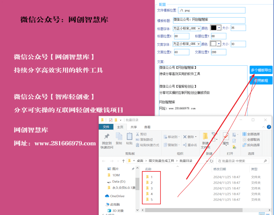Click 桌面 in the address breadcrumb
This screenshot has height=215, width=274.
click(x=140, y=161)
